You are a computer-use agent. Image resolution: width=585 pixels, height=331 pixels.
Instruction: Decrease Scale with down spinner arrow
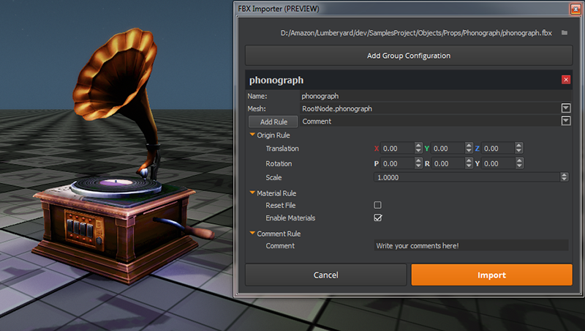tap(565, 180)
